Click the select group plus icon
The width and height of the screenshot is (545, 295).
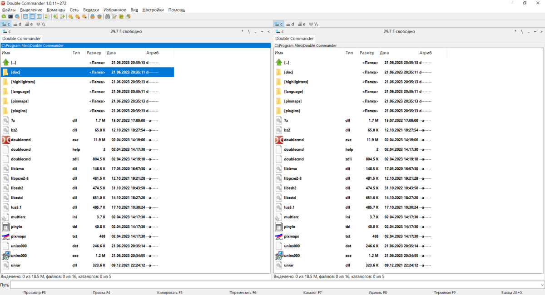[x=70, y=16]
